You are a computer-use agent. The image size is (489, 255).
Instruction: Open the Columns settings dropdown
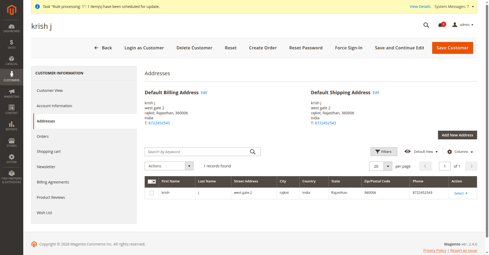click(460, 152)
